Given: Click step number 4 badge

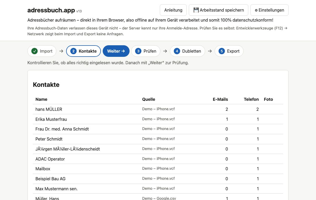Looking at the screenshot, I should 177,51.
